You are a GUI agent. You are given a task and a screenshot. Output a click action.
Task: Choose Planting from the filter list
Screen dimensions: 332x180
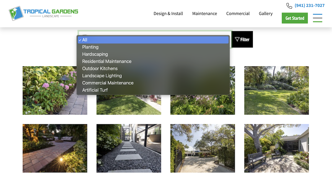click(153, 47)
